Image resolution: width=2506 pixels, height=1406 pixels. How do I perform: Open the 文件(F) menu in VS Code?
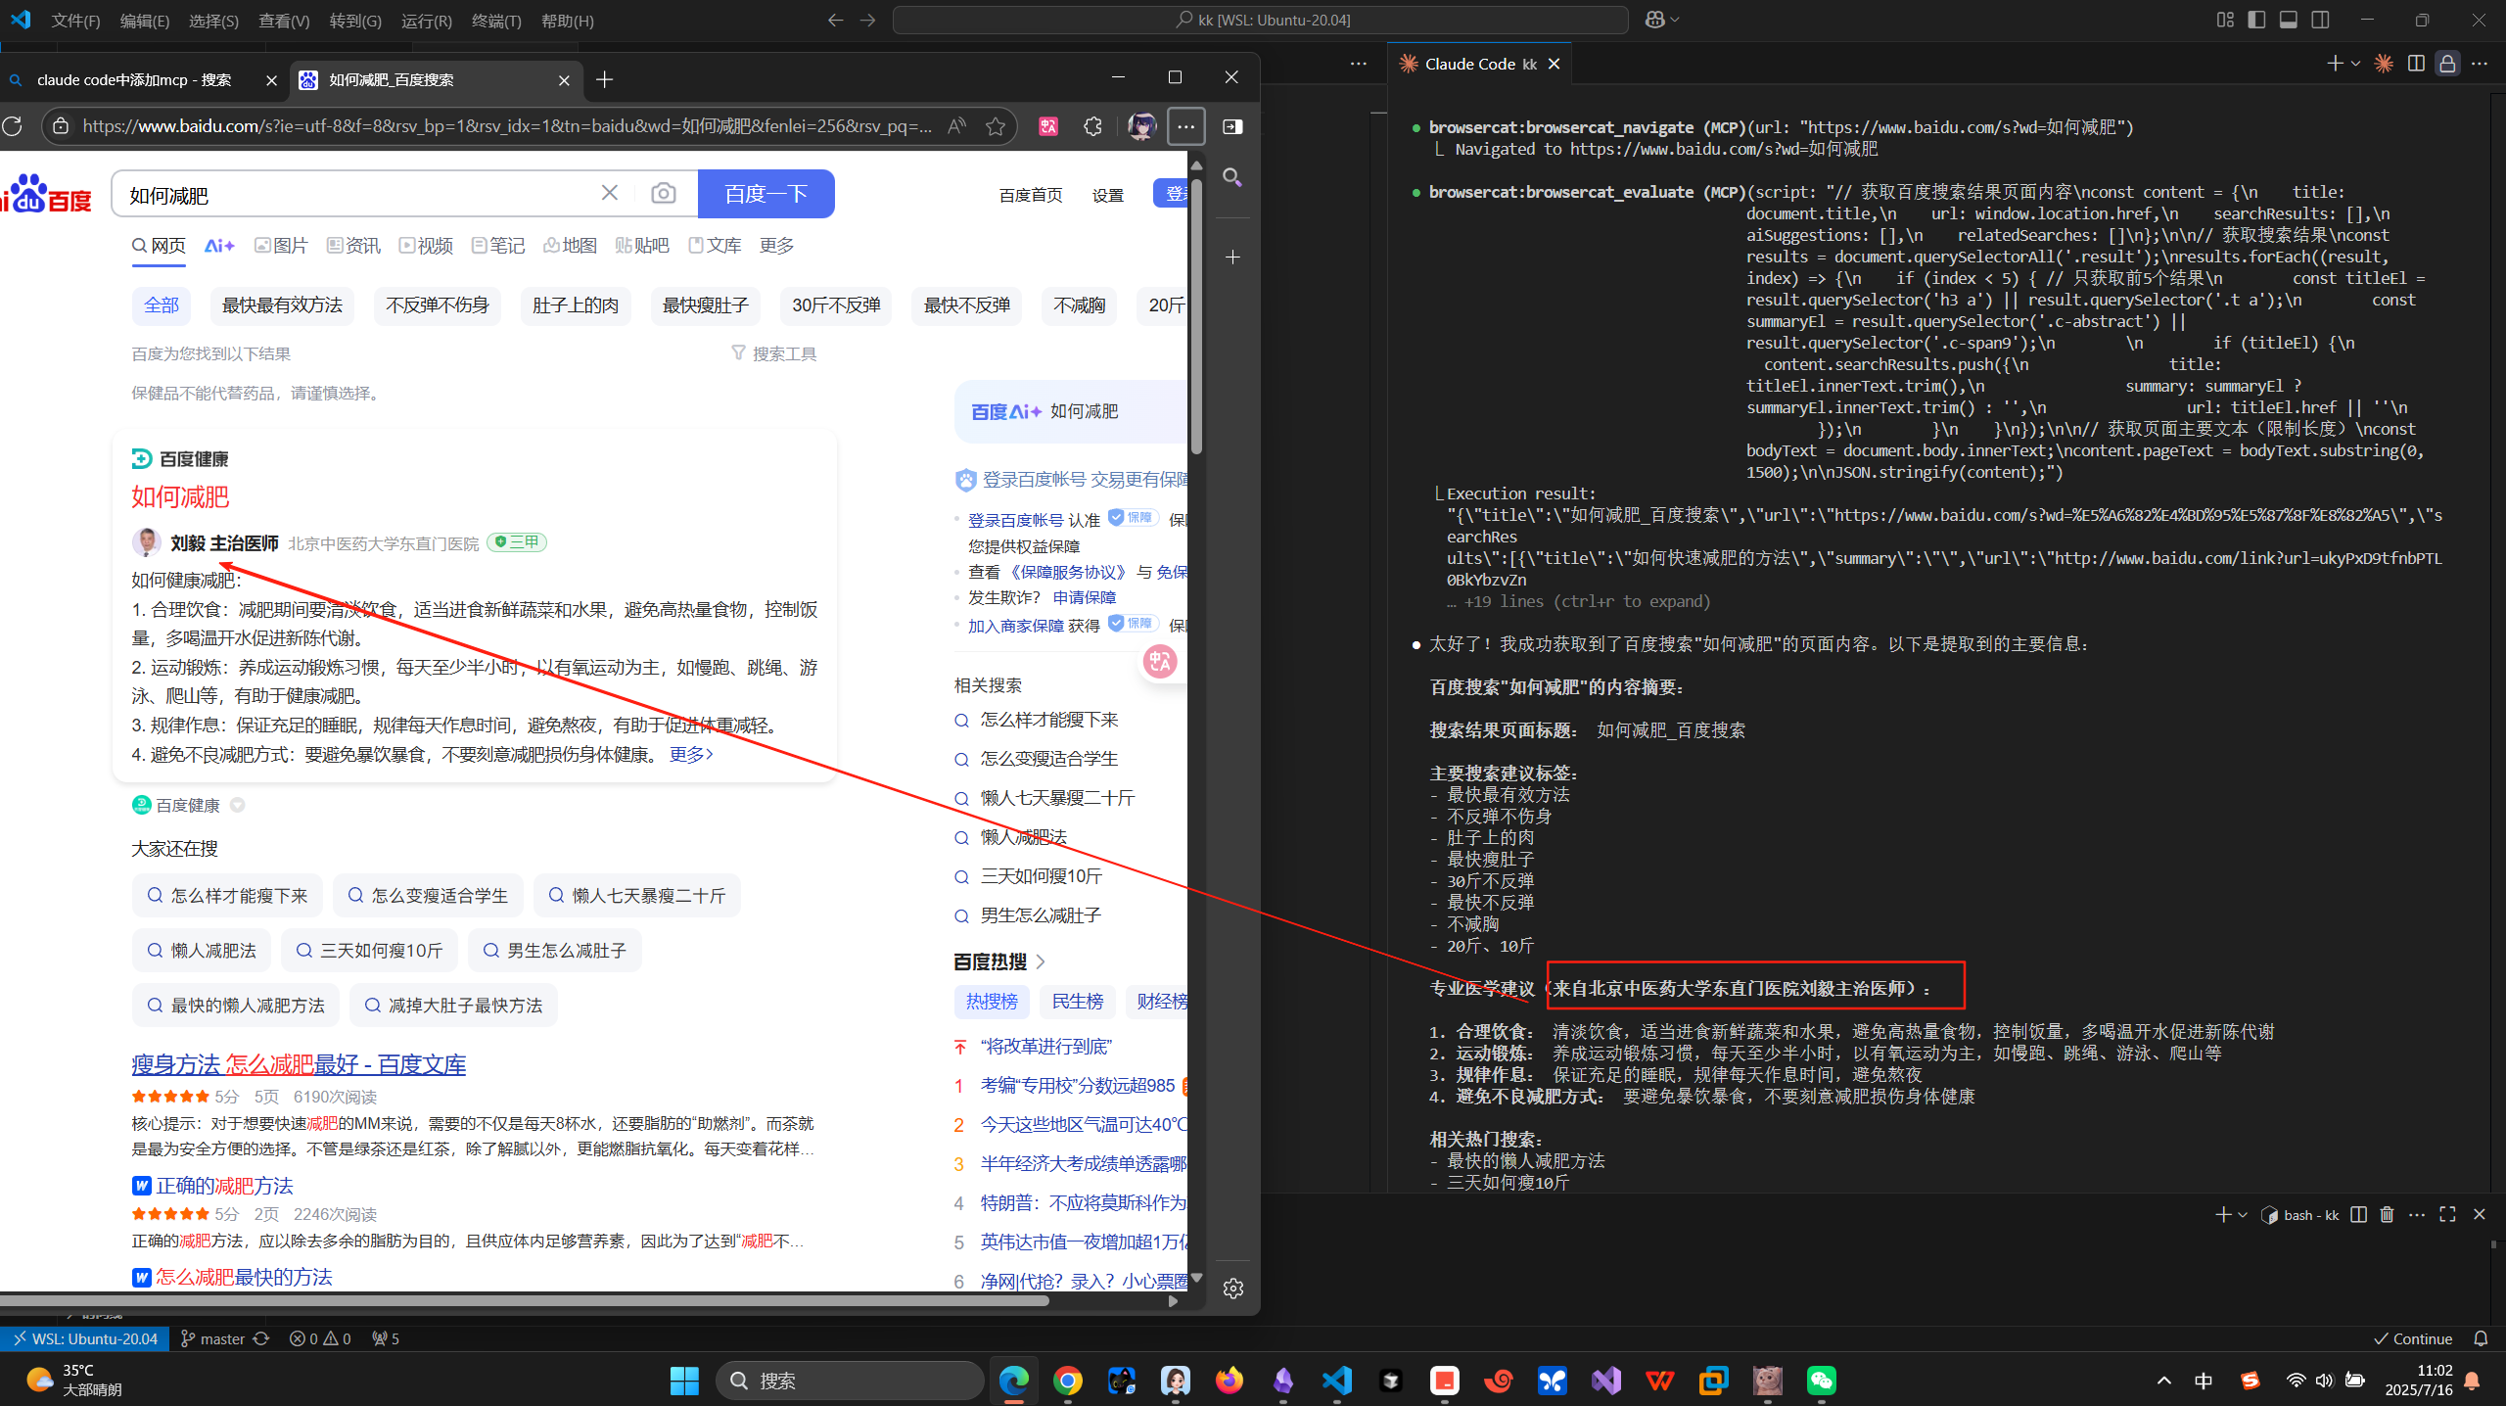point(75,21)
